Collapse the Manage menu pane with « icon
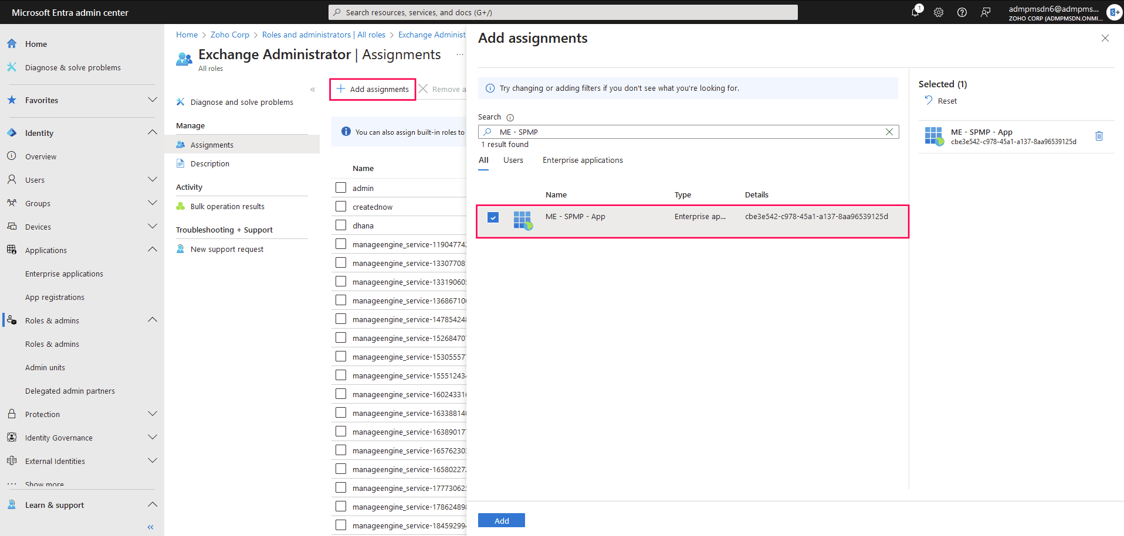The width and height of the screenshot is (1124, 536). tap(313, 90)
